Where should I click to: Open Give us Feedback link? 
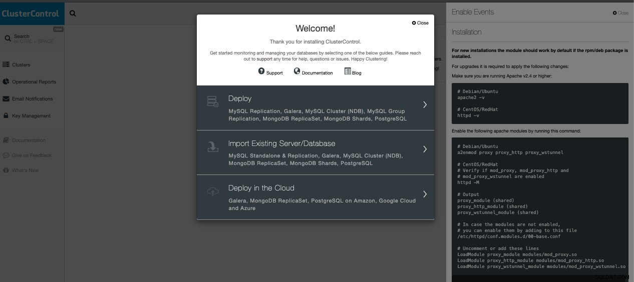32,155
